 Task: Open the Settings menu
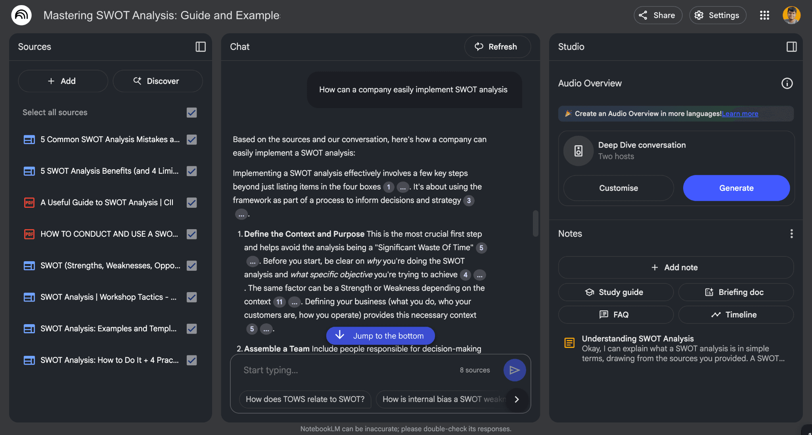pos(717,15)
